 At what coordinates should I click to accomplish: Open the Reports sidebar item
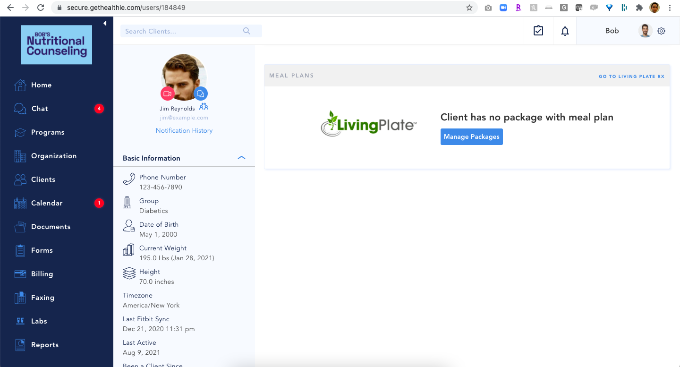click(44, 345)
